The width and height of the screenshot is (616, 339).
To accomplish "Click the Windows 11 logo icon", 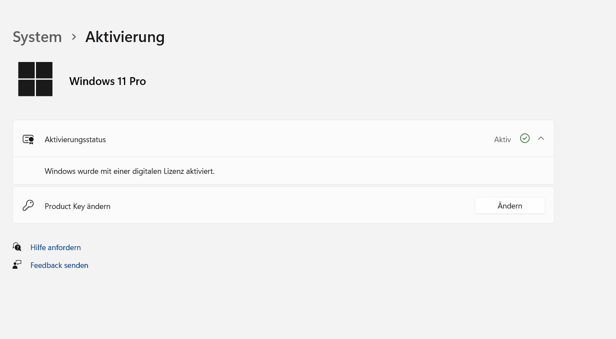I will click(x=35, y=79).
